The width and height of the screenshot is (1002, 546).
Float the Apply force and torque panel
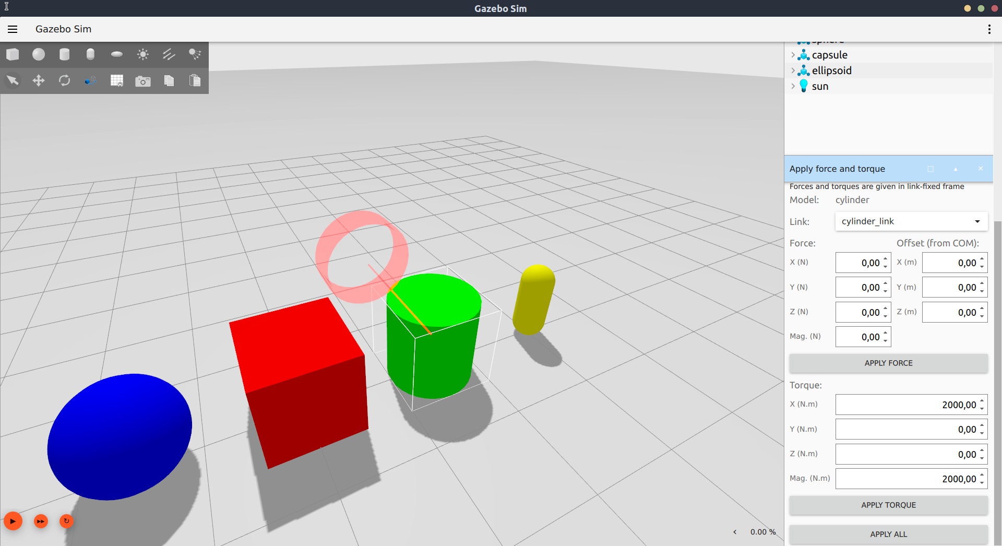(931, 169)
